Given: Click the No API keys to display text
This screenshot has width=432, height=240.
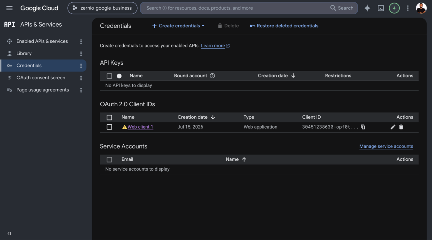Looking at the screenshot, I should pos(129,85).
